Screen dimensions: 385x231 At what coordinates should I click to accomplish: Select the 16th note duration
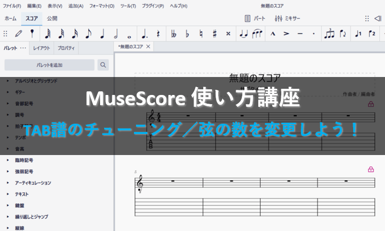75,34
